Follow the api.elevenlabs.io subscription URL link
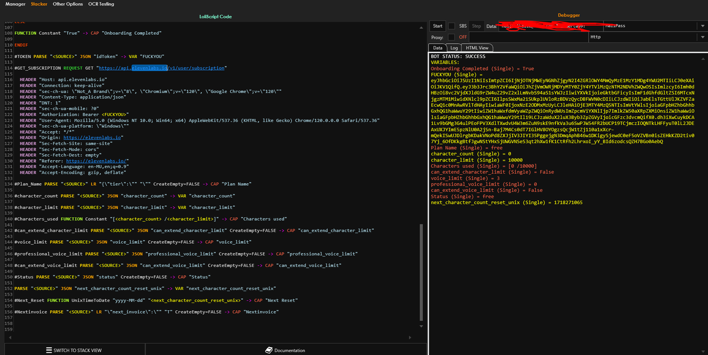 162,68
